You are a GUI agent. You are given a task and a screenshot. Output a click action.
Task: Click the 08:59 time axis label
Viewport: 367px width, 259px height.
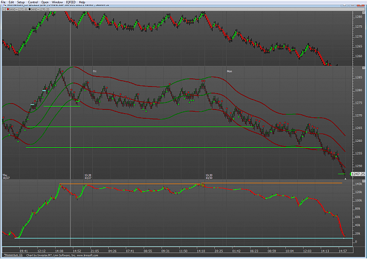click(272, 251)
